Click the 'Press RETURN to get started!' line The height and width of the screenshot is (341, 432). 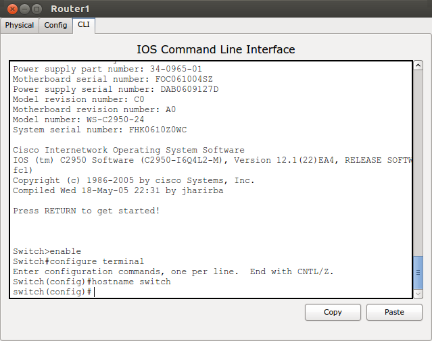[x=87, y=211]
